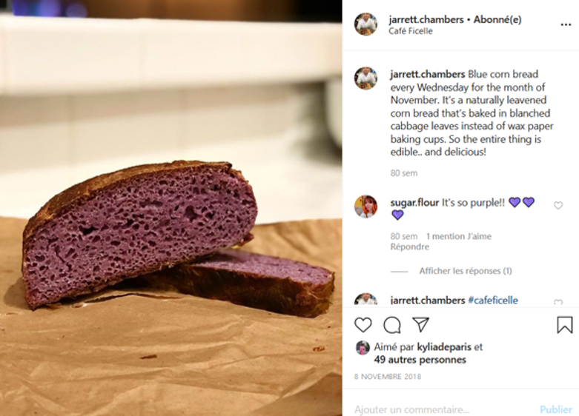View 1 mention J'aime on comment
This screenshot has width=579, height=416.
[459, 236]
